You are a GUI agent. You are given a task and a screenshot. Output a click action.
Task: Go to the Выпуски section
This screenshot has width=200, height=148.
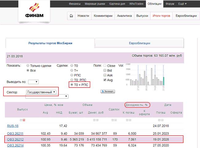coord(142,16)
